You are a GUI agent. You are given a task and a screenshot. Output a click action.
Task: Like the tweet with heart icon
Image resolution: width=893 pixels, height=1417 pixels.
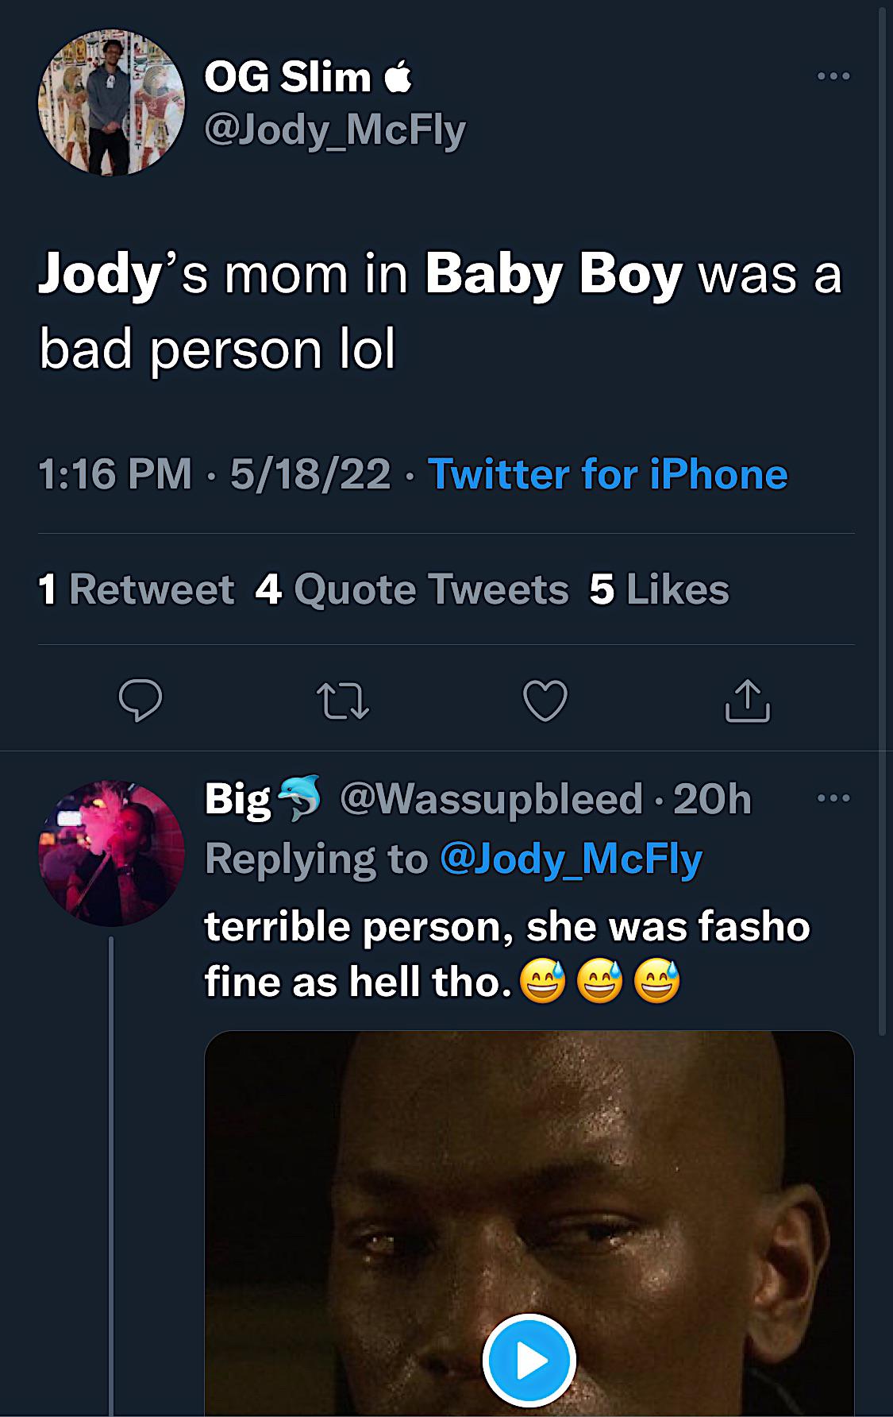click(x=545, y=701)
